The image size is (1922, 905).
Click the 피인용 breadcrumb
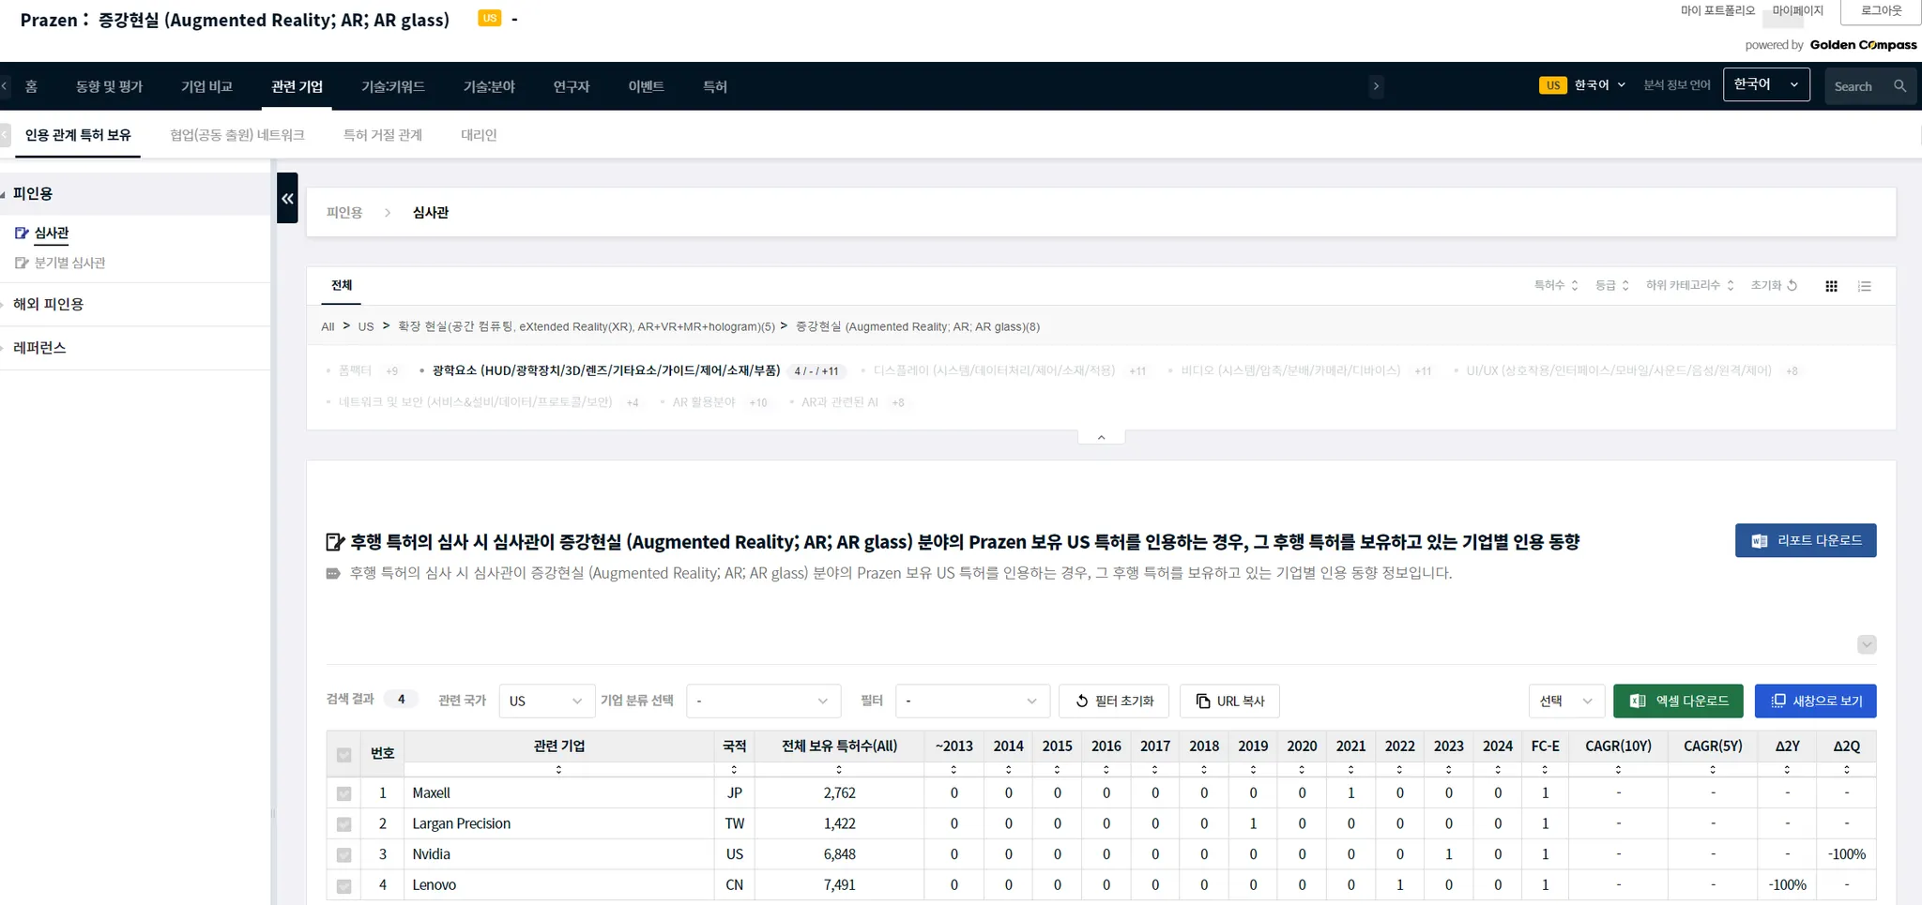point(344,213)
